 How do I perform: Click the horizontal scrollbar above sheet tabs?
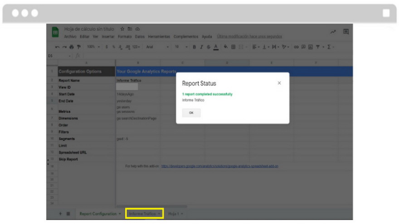152,206
